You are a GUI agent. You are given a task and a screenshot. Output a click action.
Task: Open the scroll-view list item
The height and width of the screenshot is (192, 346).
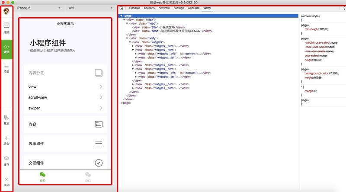(x=65, y=97)
